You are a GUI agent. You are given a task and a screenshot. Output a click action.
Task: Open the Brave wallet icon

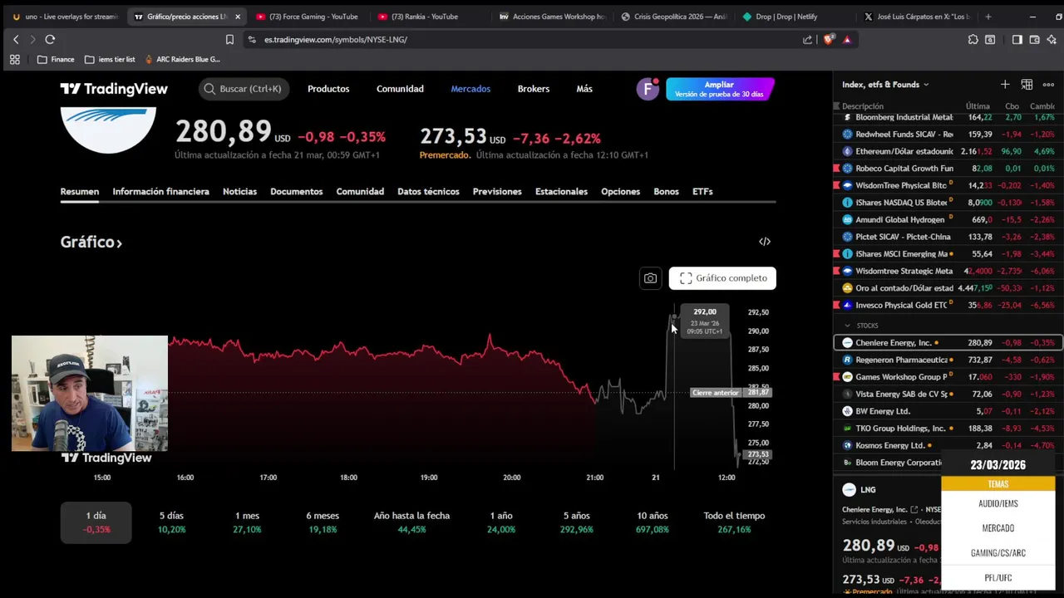tap(1034, 39)
